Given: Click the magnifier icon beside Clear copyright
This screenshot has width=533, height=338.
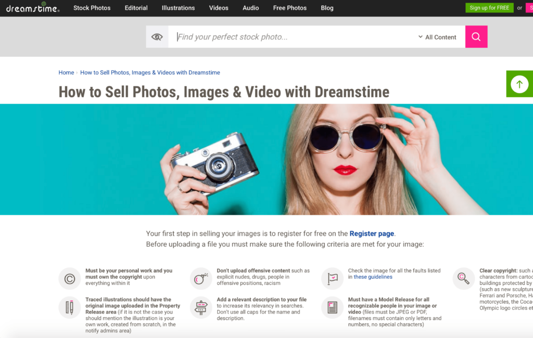Looking at the screenshot, I should click(x=464, y=279).
